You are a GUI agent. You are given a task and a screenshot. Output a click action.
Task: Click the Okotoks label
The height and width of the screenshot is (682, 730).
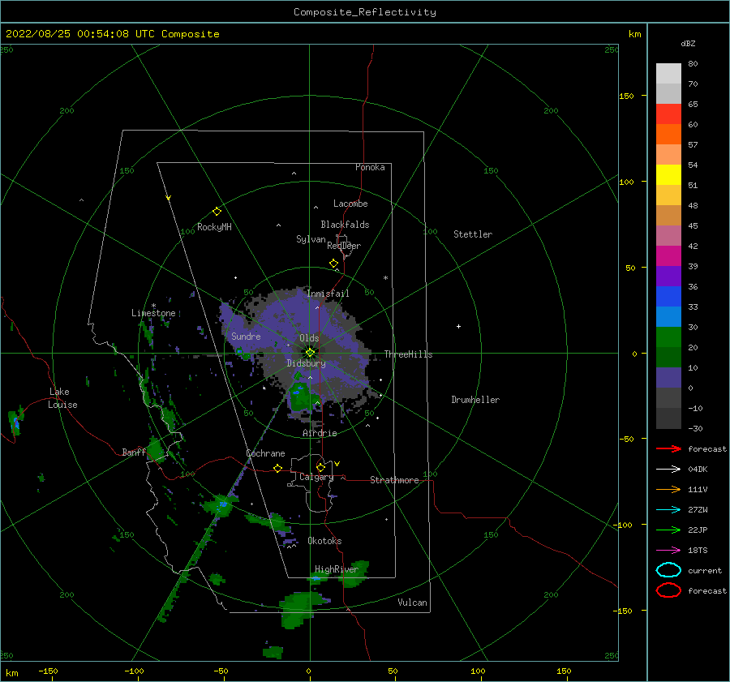[x=324, y=541]
